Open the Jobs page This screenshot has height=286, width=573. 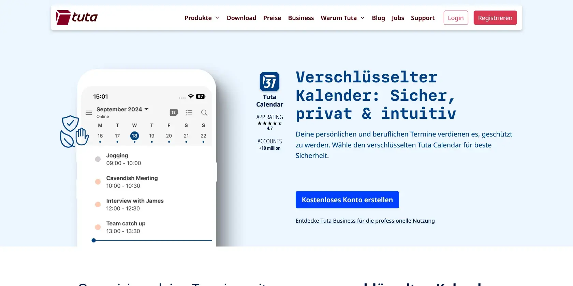tap(398, 18)
